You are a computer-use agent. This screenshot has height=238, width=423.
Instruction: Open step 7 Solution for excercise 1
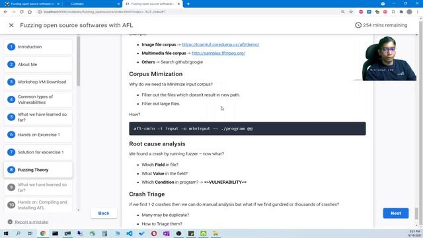[38, 152]
